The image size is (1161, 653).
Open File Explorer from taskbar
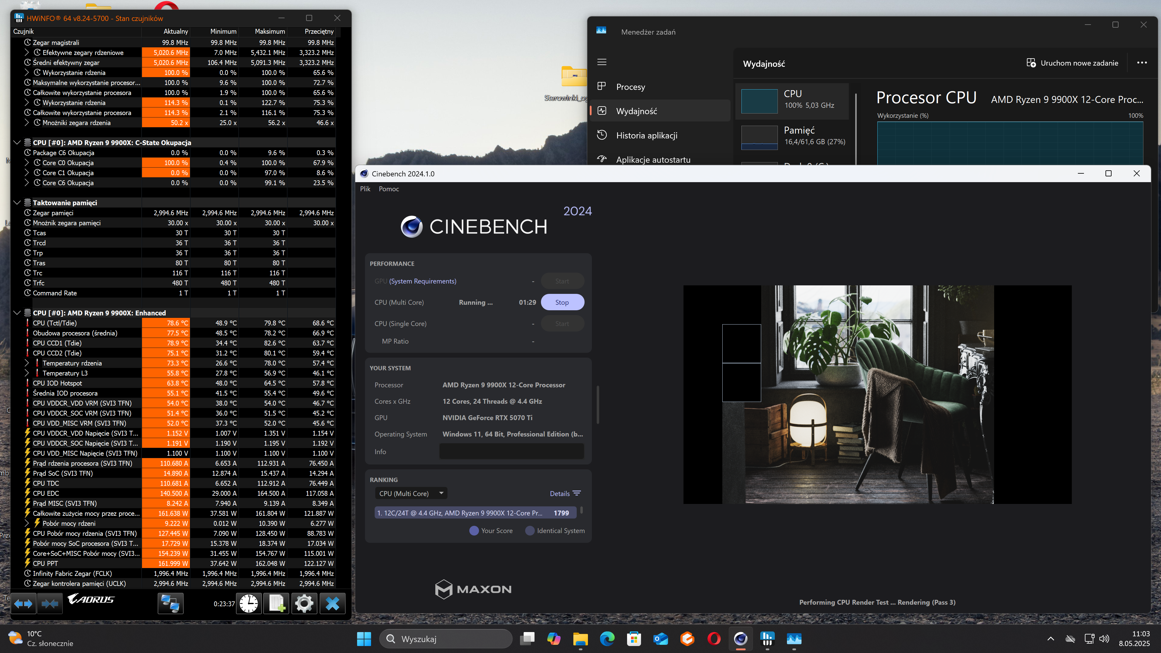pyautogui.click(x=580, y=638)
